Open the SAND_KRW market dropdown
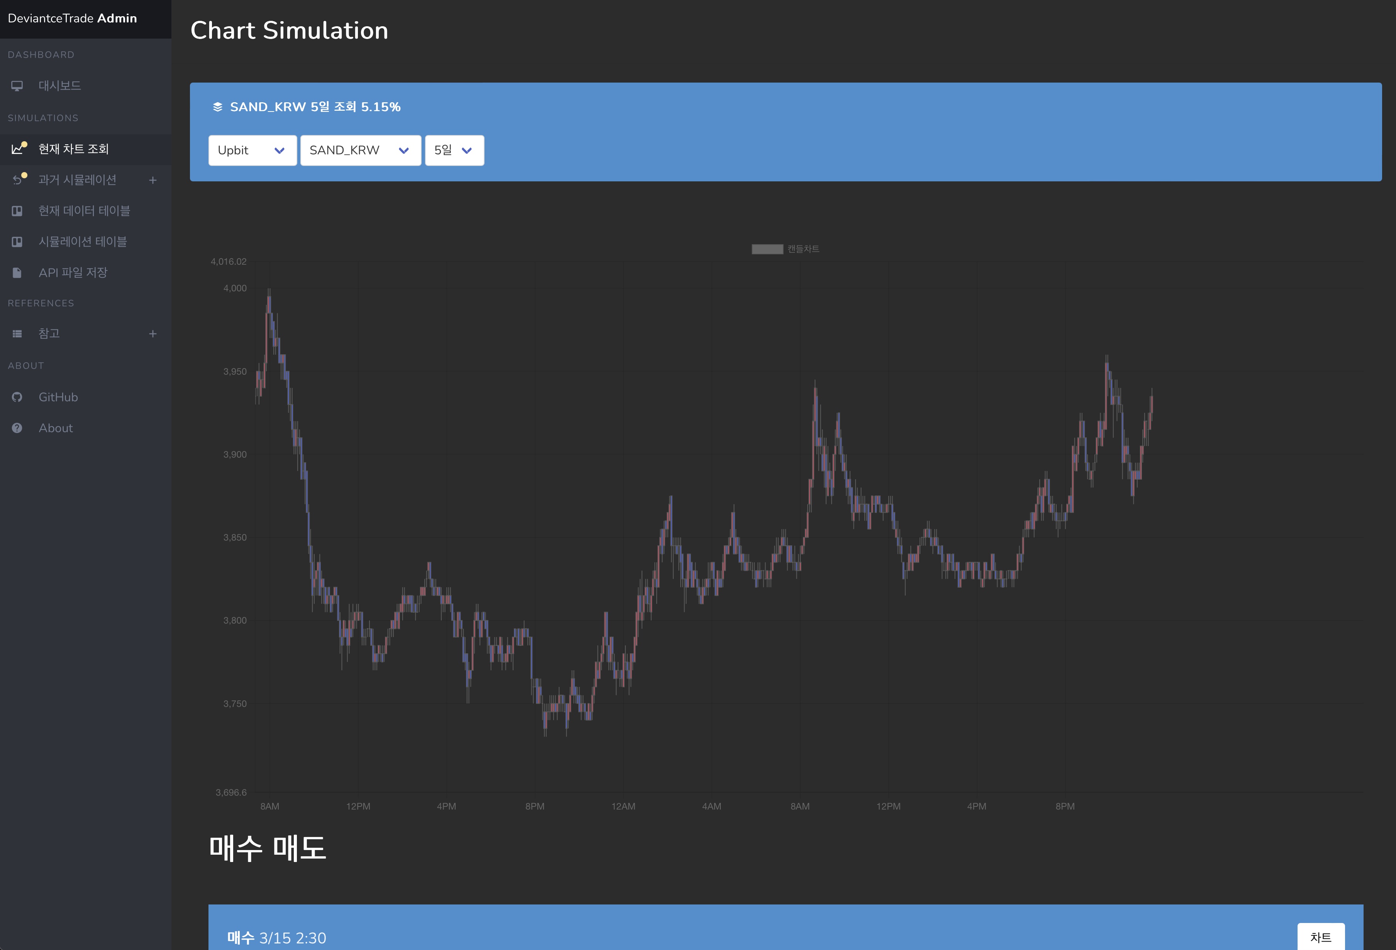 [x=360, y=150]
